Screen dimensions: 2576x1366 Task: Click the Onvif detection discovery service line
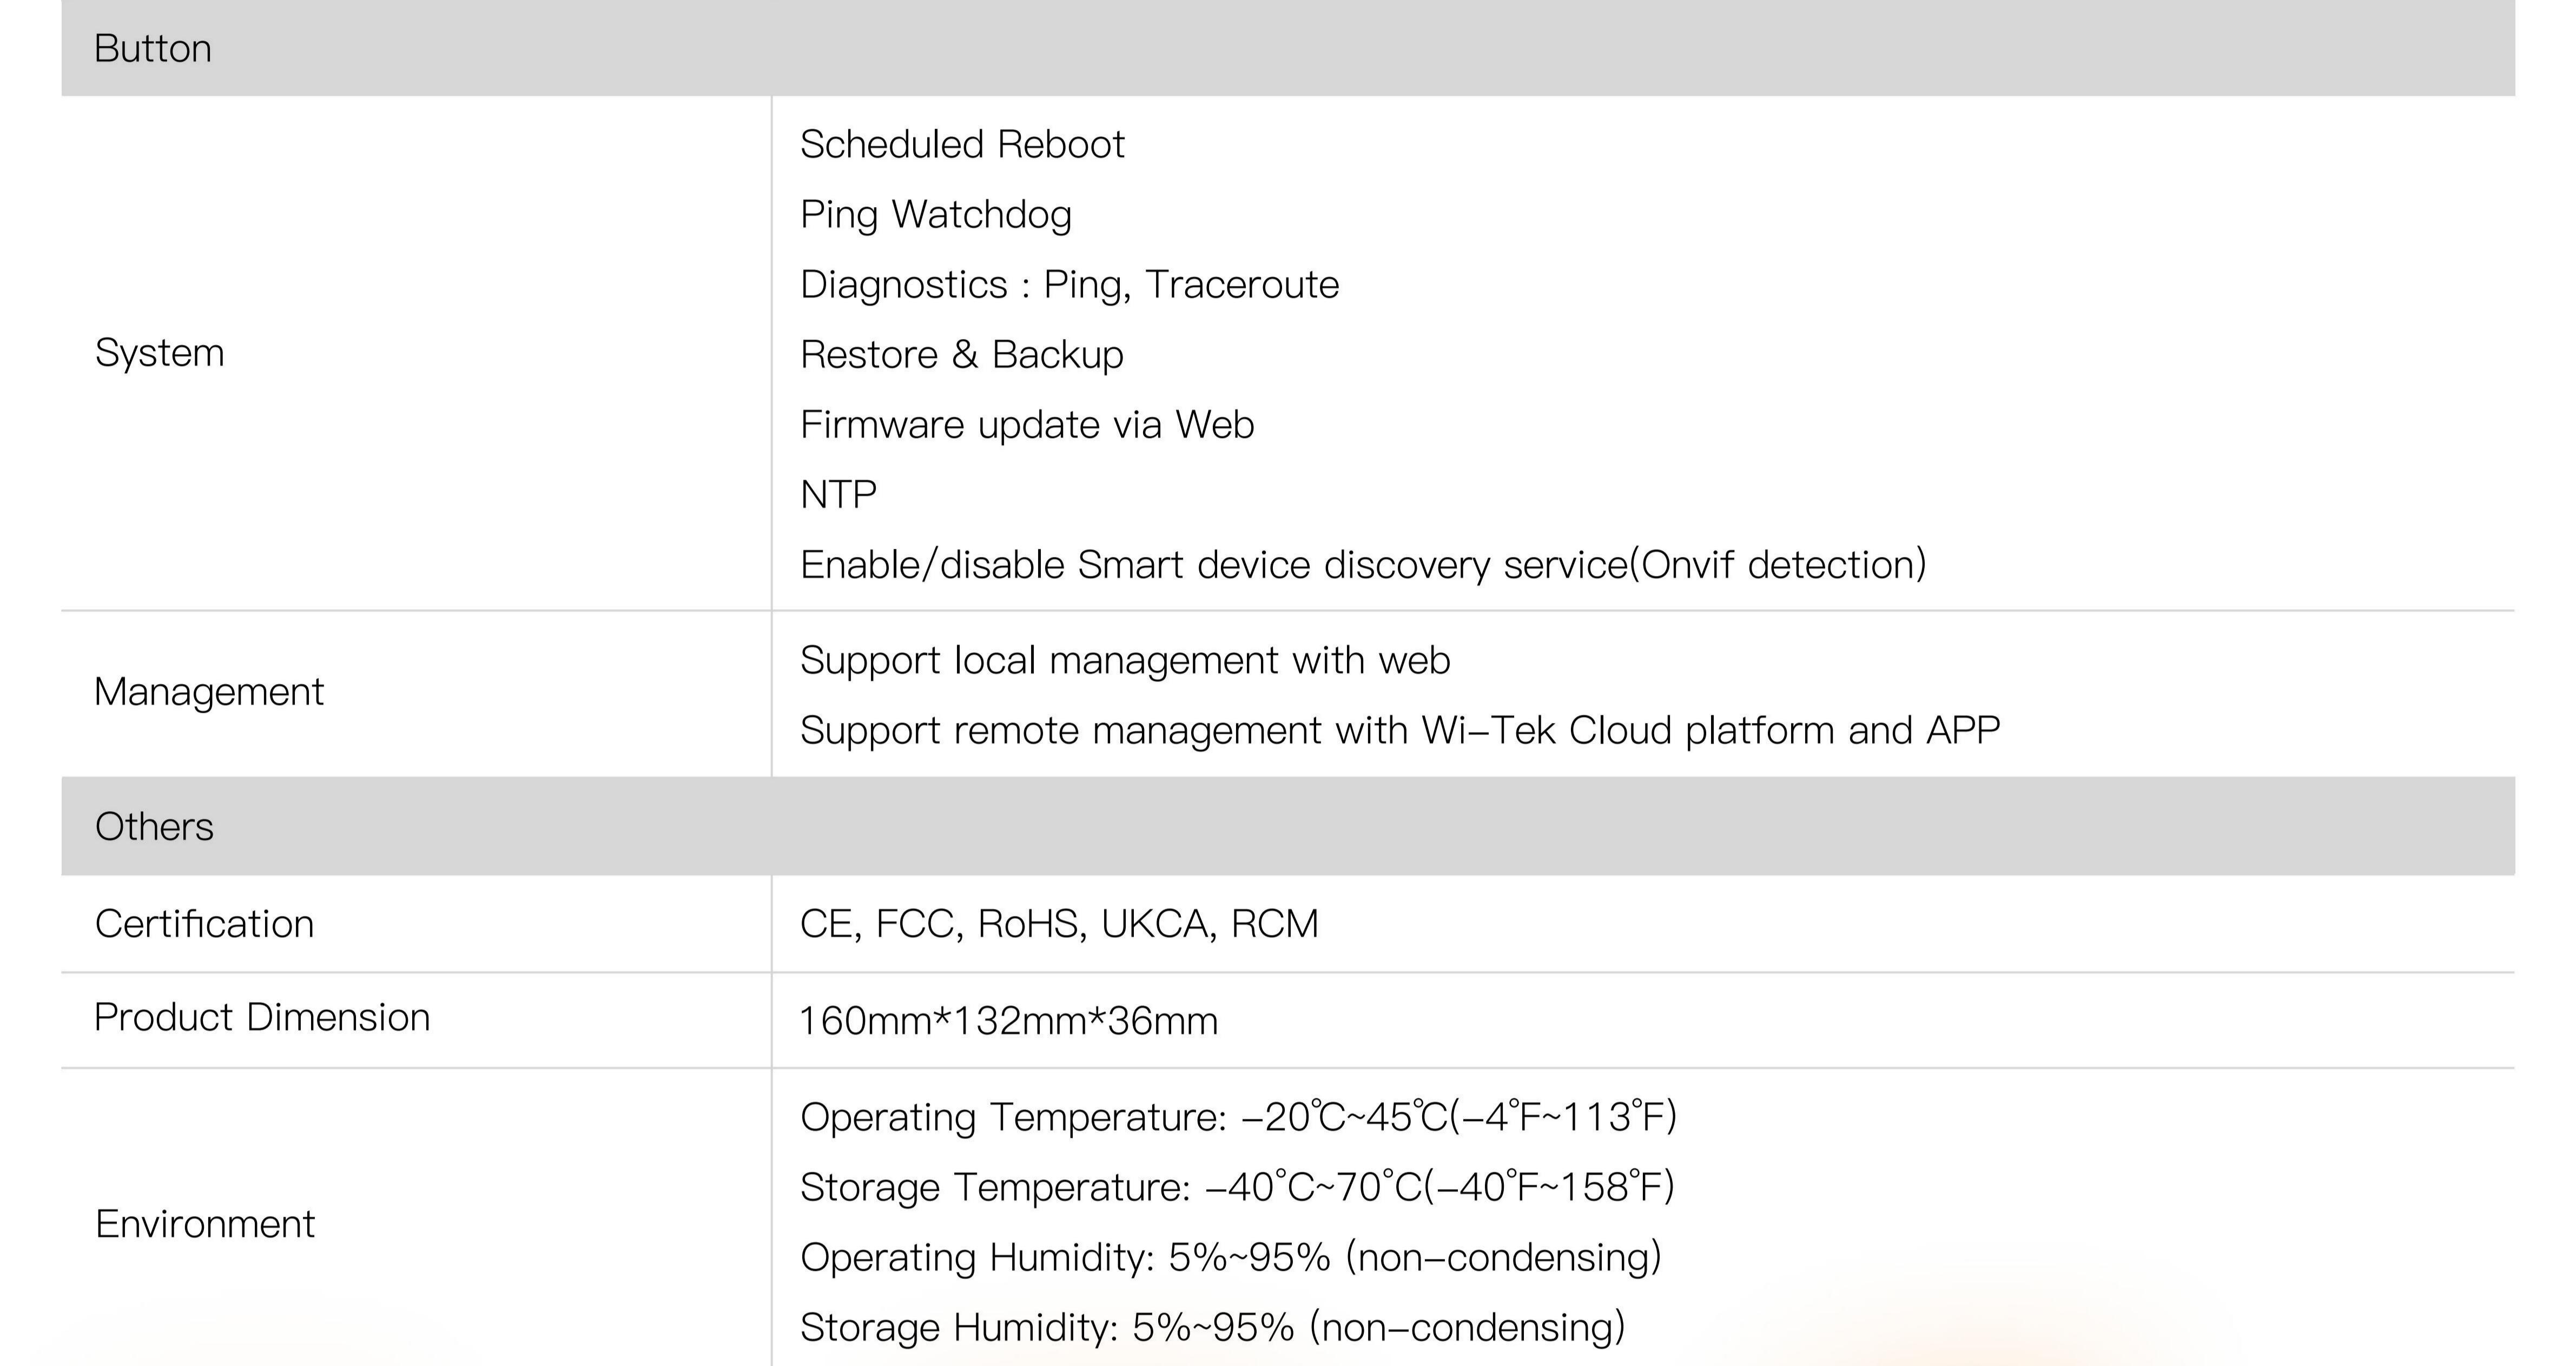1363,565
